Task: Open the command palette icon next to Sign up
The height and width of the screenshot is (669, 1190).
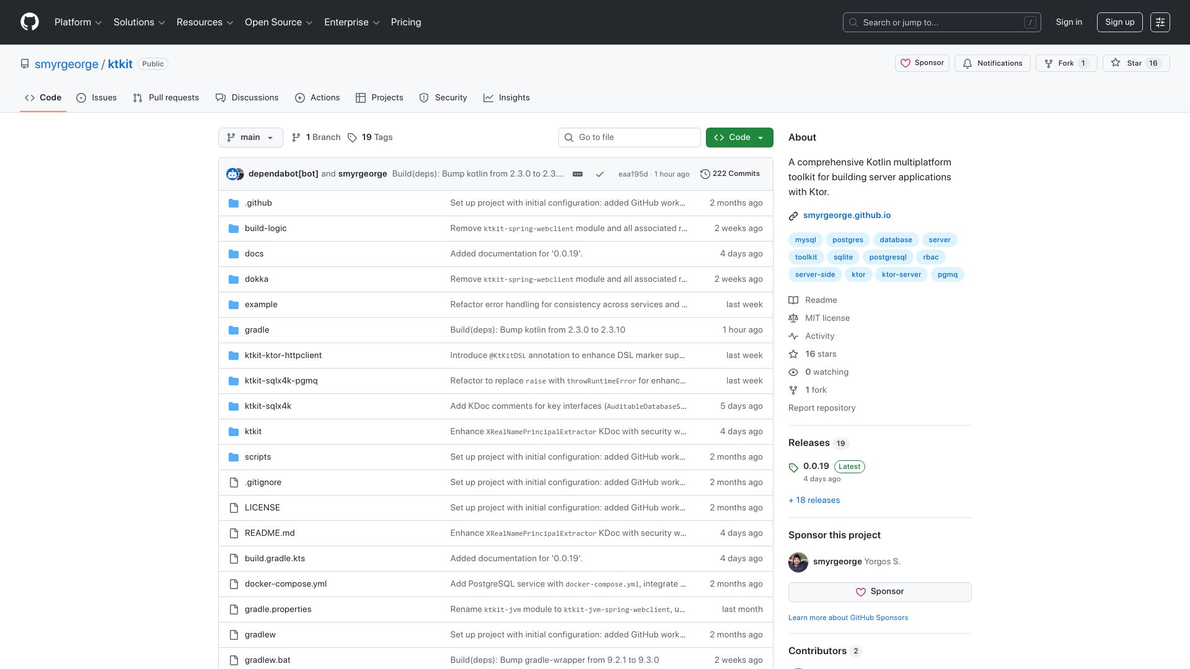Action: coord(1160,22)
